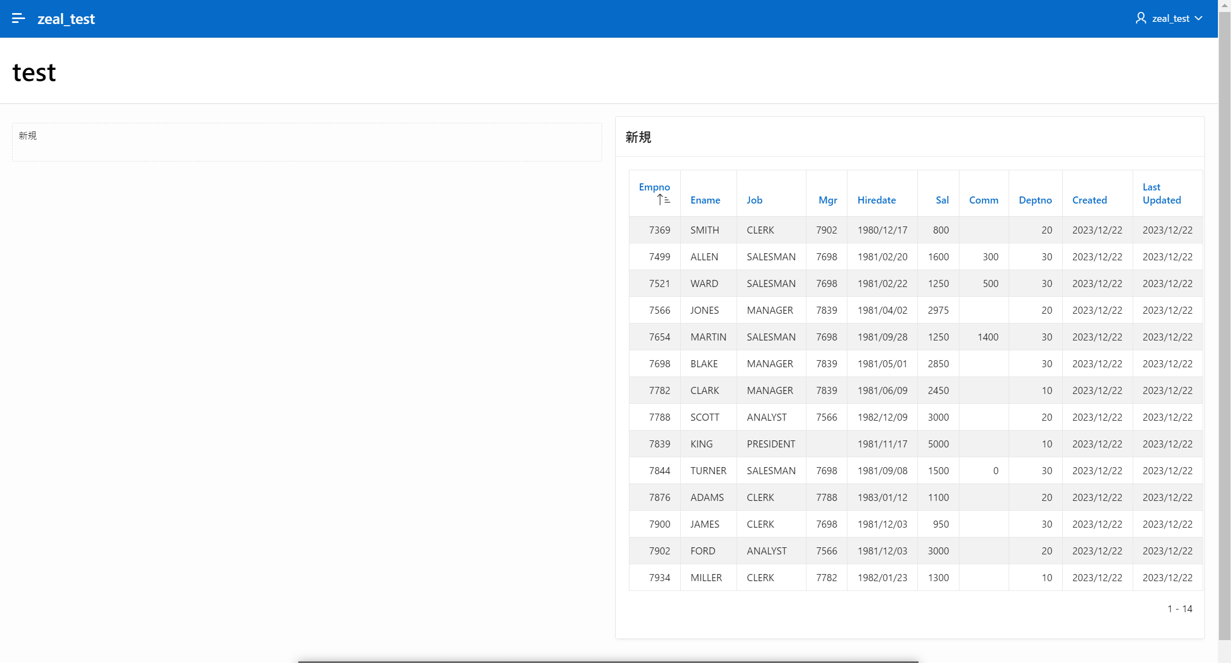The width and height of the screenshot is (1231, 663).
Task: Click the user profile icon
Action: click(1141, 19)
